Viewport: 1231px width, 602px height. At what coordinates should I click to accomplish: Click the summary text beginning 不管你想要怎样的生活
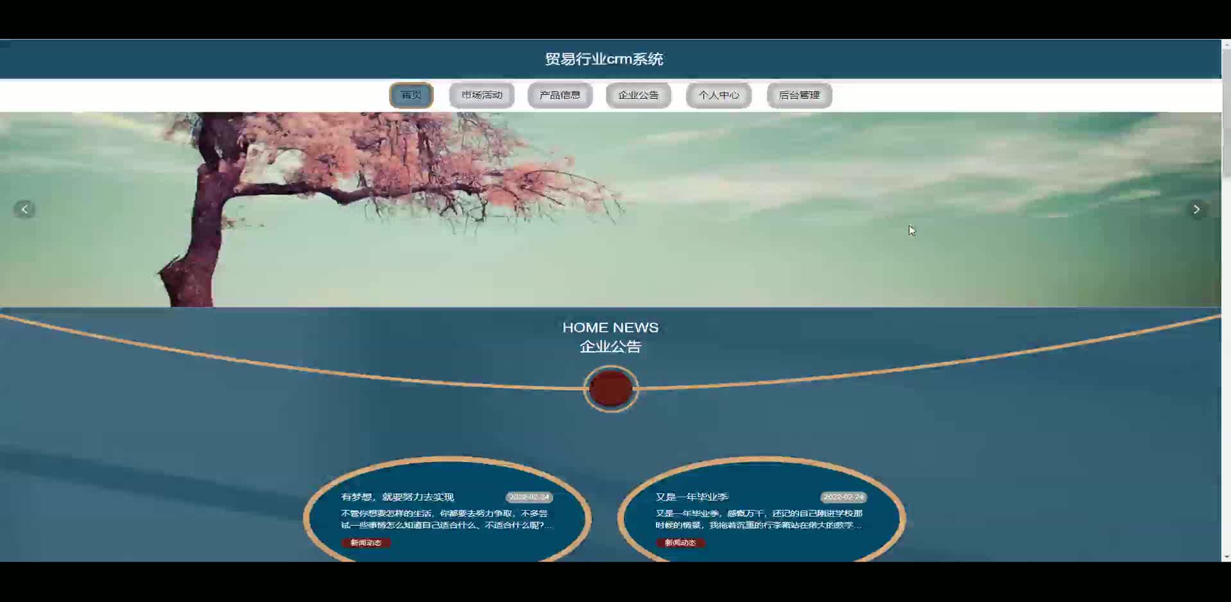(447, 519)
